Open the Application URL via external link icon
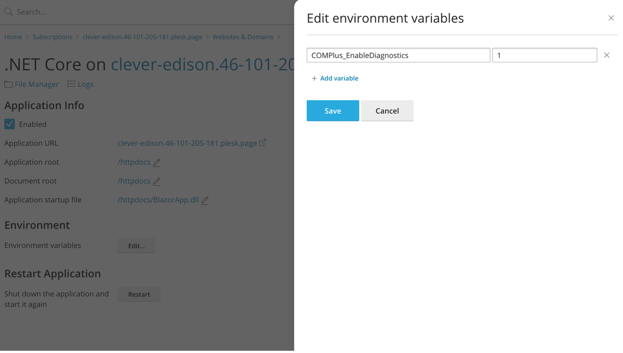Image resolution: width=623 pixels, height=353 pixels. pos(263,143)
